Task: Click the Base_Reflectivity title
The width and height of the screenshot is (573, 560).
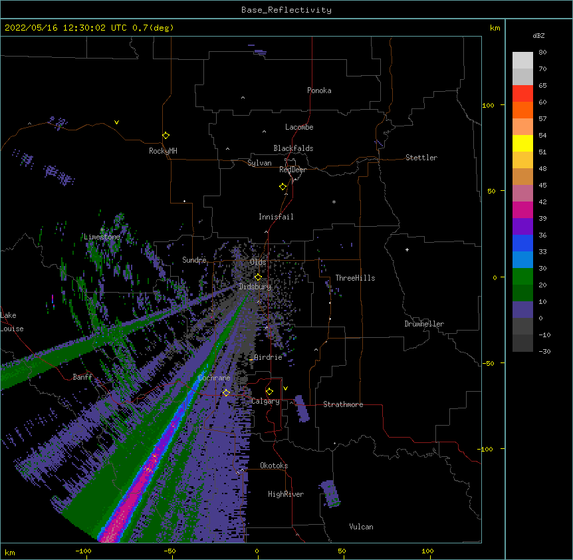Action: [x=286, y=10]
